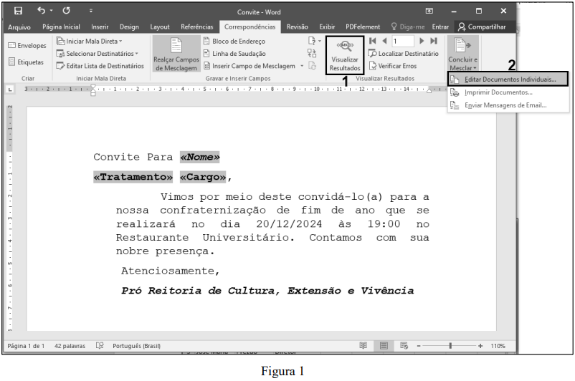Open Selecionar Destinatários dropdown
Viewport: 575px width, 381px height.
(98, 54)
